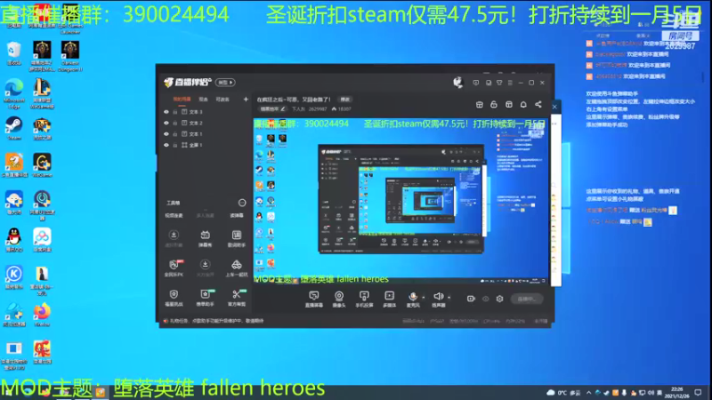Mute the microphone (麦克风)
The width and height of the screenshot is (712, 400).
413,300
